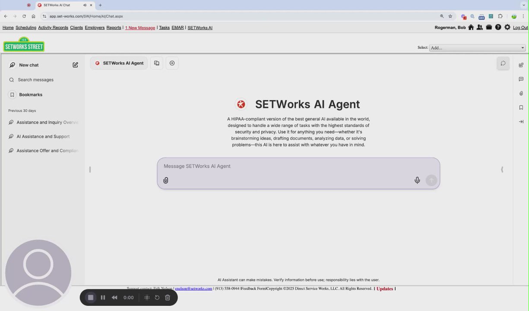The image size is (529, 311).
Task: Open the SETWorks AI menu link
Action: 200,28
